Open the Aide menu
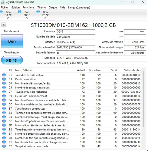 click(x=62, y=8)
